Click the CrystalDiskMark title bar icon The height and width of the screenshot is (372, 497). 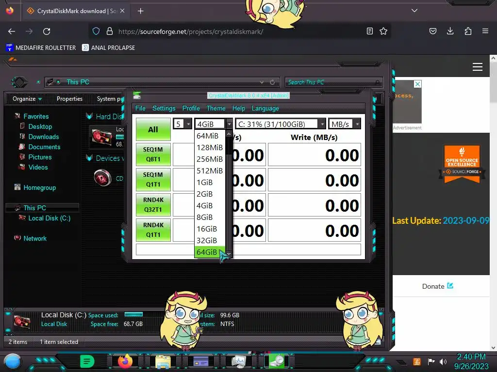coord(137,95)
